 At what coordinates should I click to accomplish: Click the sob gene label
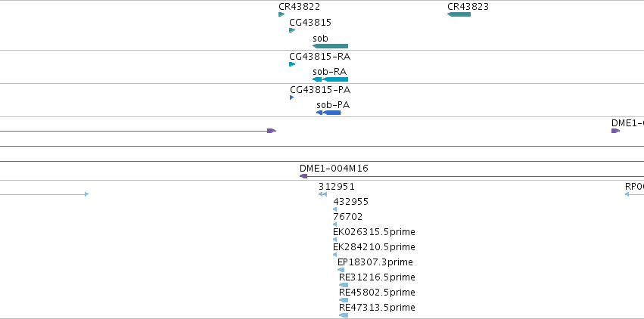(320, 39)
